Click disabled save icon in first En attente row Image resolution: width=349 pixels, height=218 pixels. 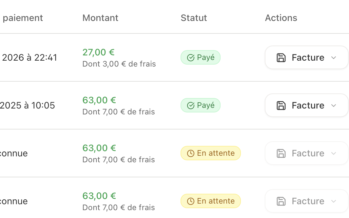click(x=281, y=153)
